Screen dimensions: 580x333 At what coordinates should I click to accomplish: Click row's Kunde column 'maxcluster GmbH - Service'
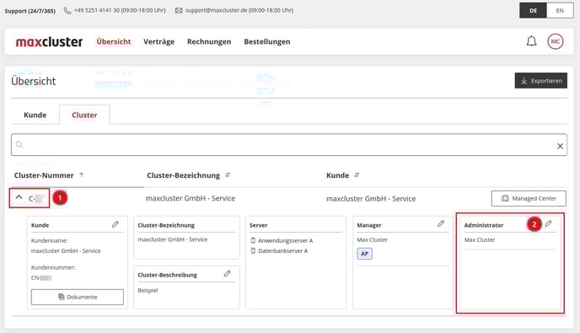[371, 199]
